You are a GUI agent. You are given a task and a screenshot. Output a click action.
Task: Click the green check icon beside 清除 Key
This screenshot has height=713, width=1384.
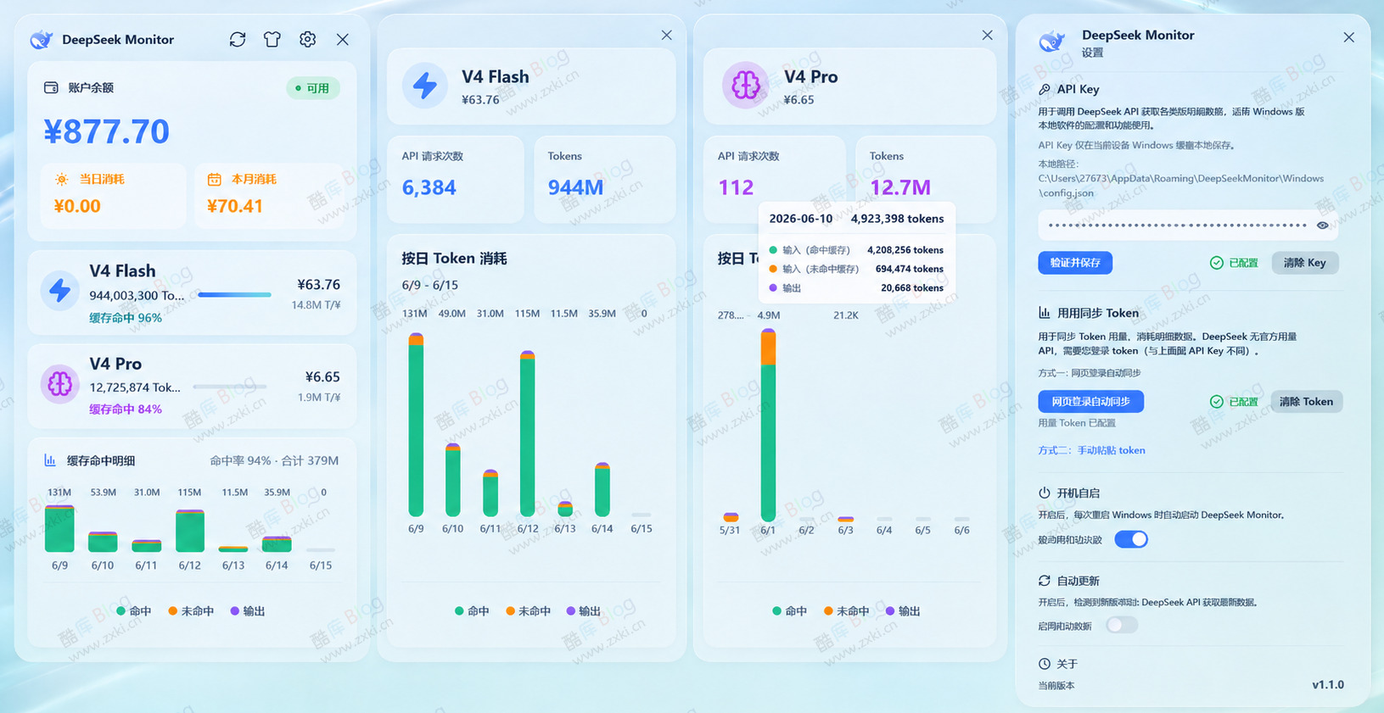coord(1217,263)
